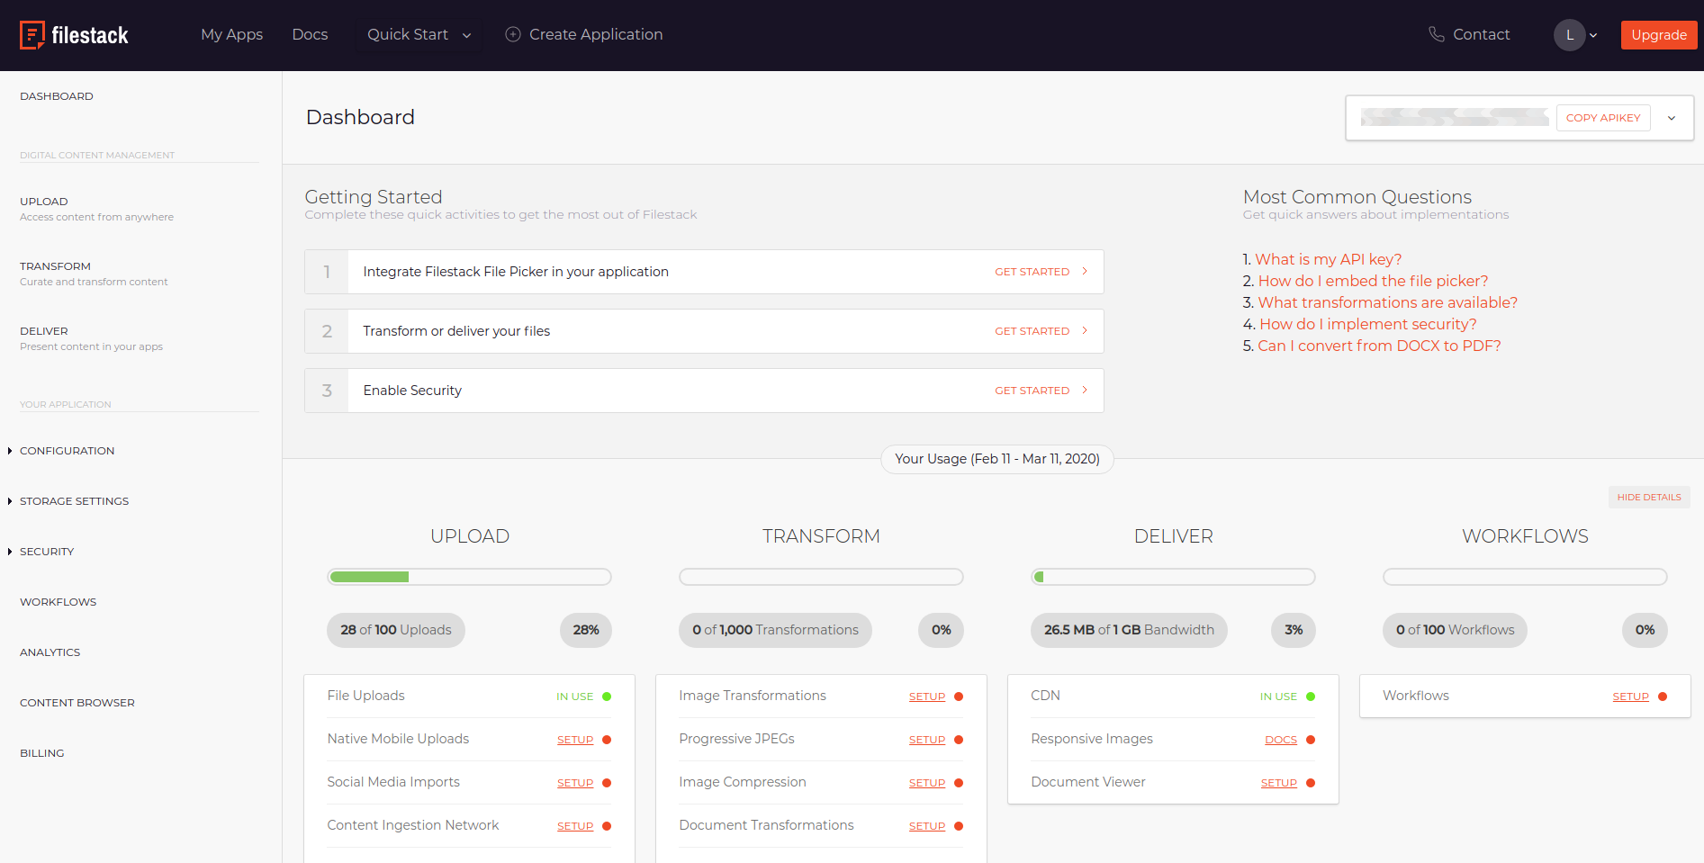Click Get Started for Transform or deliver files
The image size is (1704, 863).
tap(1032, 331)
